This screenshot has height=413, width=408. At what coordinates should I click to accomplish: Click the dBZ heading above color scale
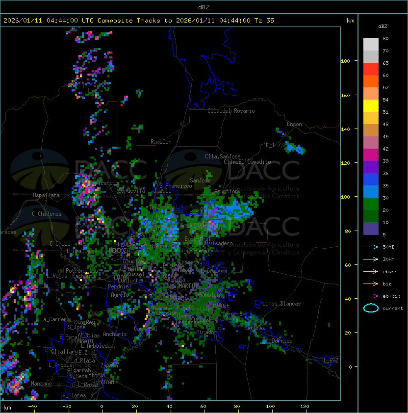382,26
